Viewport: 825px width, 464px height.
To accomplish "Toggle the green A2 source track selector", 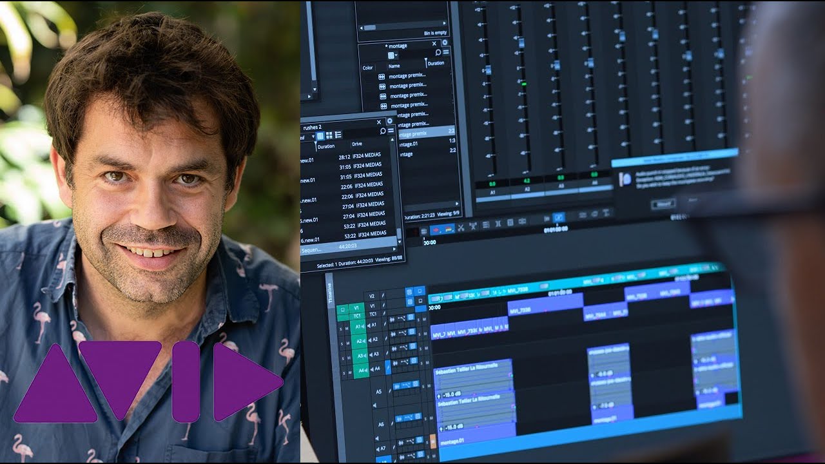I will (x=360, y=341).
